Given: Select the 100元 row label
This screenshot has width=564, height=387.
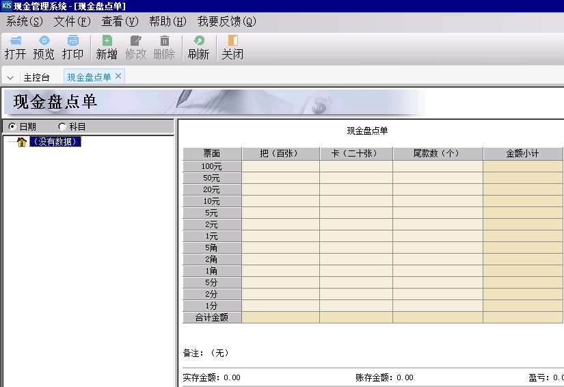Looking at the screenshot, I should 212,166.
